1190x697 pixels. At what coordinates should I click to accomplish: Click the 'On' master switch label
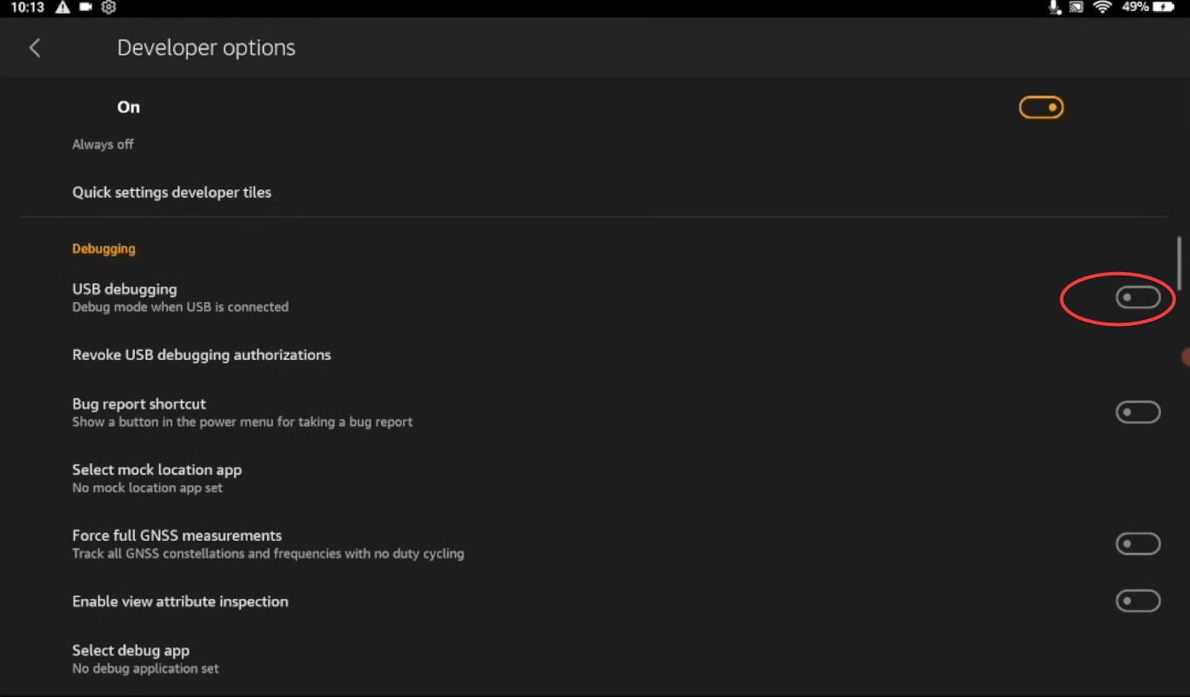click(129, 107)
